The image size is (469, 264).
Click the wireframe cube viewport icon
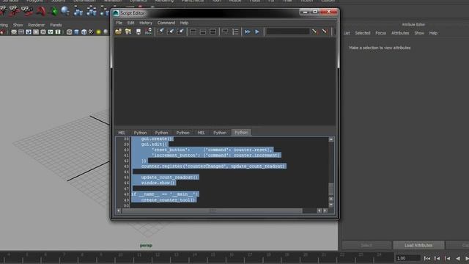pos(70,32)
